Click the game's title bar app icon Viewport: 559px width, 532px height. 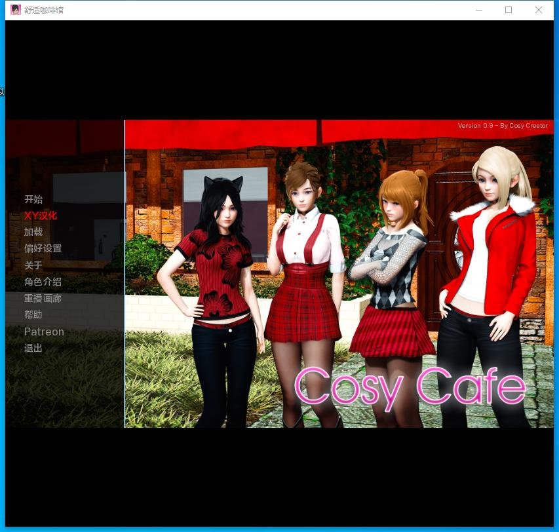click(x=15, y=10)
